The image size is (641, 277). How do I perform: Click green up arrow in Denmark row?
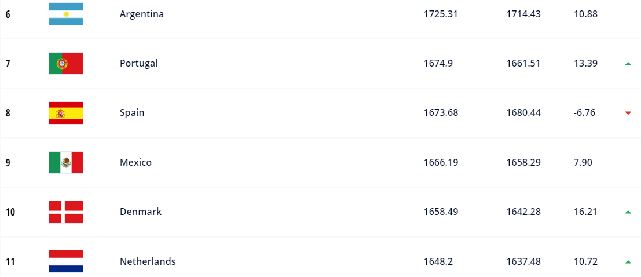tap(628, 212)
